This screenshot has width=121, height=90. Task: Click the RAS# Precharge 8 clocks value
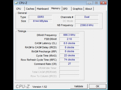69,51
